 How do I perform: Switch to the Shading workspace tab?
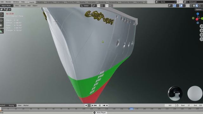(82, 2)
